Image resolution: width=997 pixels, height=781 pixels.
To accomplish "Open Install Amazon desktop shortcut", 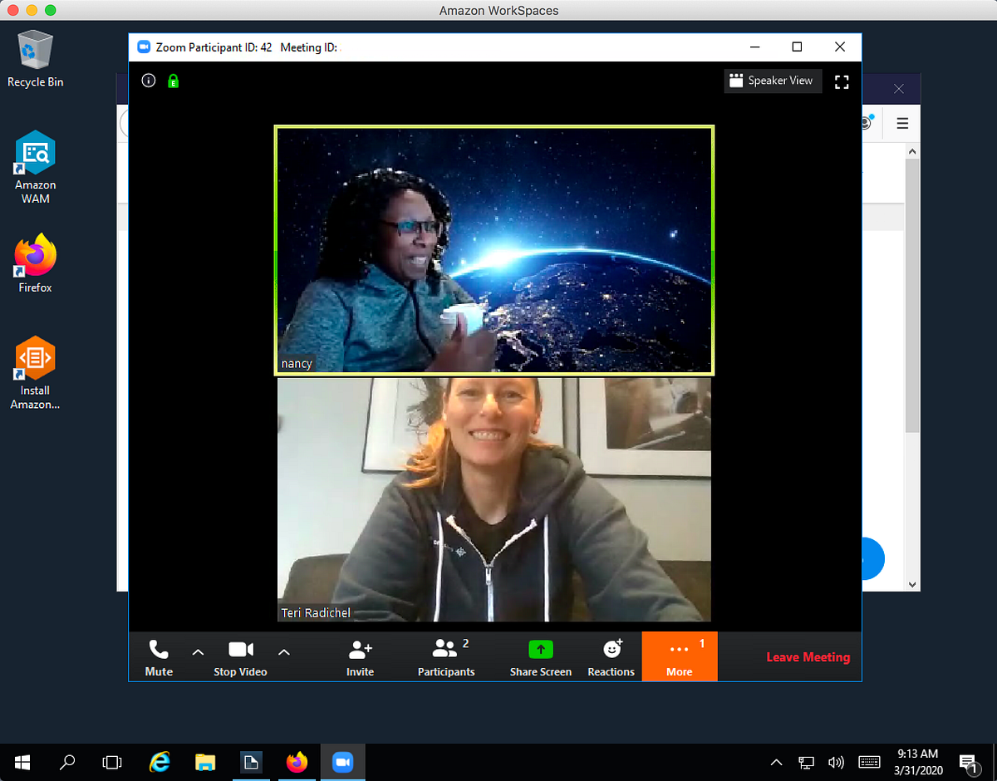I will coord(35,374).
